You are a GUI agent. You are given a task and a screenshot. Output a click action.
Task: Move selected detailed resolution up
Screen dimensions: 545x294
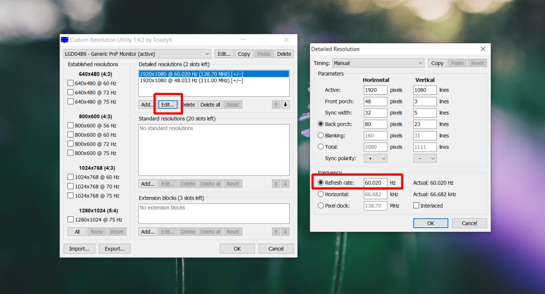[x=276, y=104]
